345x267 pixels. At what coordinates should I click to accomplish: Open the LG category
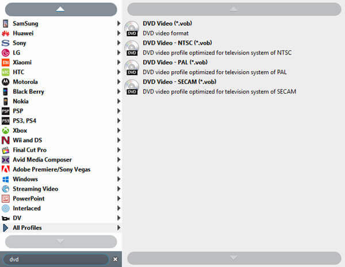tap(61, 53)
